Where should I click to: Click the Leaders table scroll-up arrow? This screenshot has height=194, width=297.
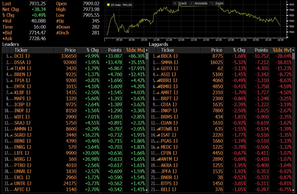(147, 50)
